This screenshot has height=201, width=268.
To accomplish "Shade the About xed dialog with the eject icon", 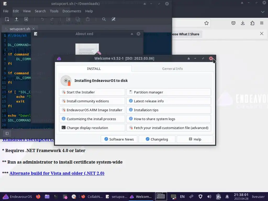I will (x=132, y=34).
